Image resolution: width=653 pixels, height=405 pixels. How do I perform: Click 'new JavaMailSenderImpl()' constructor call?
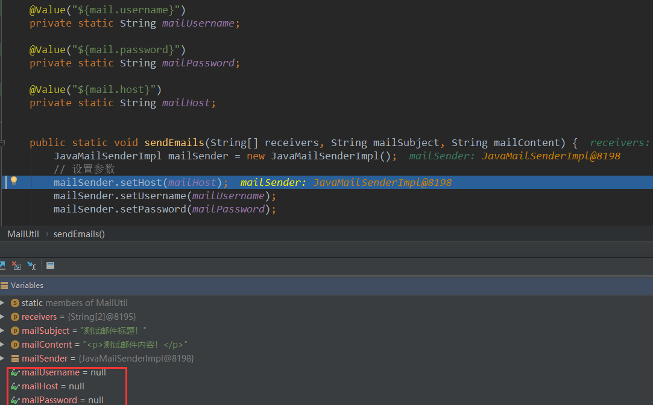[320, 156]
